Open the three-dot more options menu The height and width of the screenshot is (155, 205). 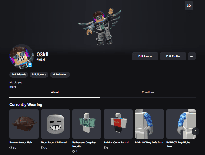tap(192, 56)
